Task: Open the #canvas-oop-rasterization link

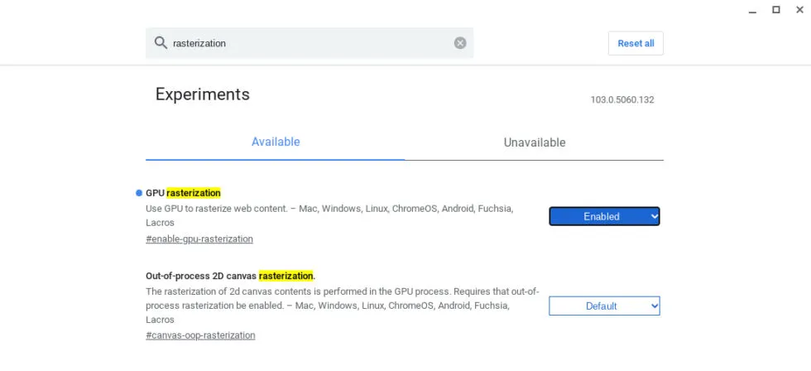Action: (200, 335)
